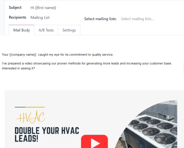
Task: Click the handwritten HVAC logo graphic
Action: click(31, 117)
